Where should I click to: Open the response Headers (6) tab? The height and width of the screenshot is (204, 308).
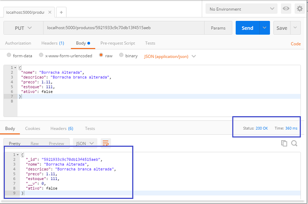[x=62, y=128]
